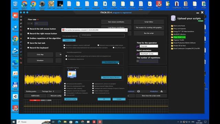Click the ENG language indicator in the tray
The image size is (220, 124).
tap(193, 122)
